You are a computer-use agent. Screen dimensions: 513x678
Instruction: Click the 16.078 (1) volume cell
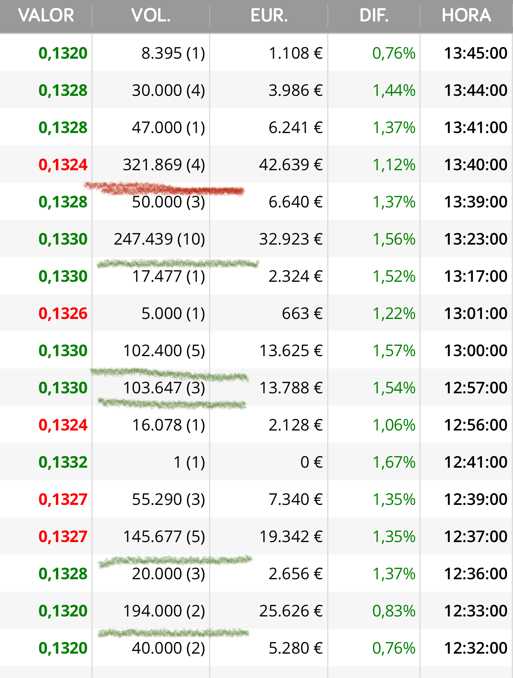169,425
